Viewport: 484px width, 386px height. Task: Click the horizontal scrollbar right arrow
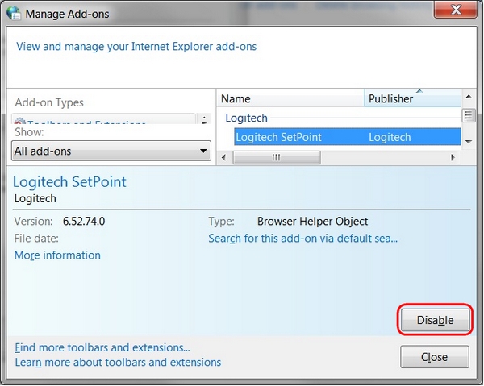[453, 158]
